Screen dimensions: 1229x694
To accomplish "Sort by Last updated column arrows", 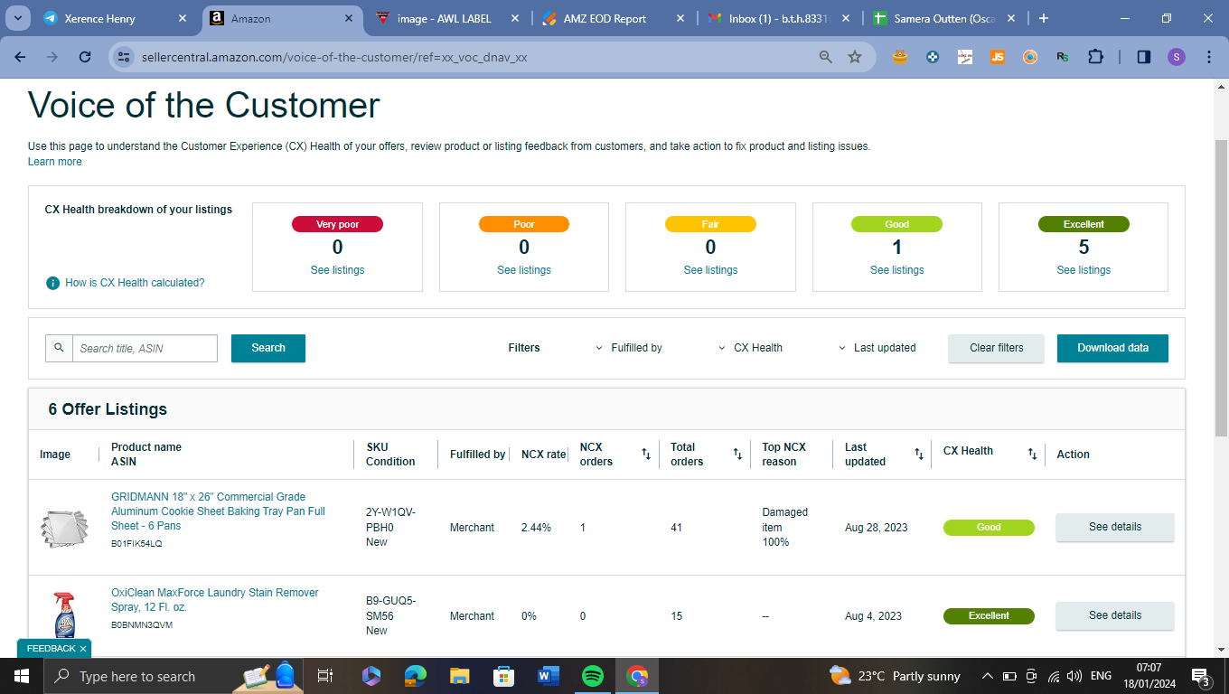I will 919,454.
